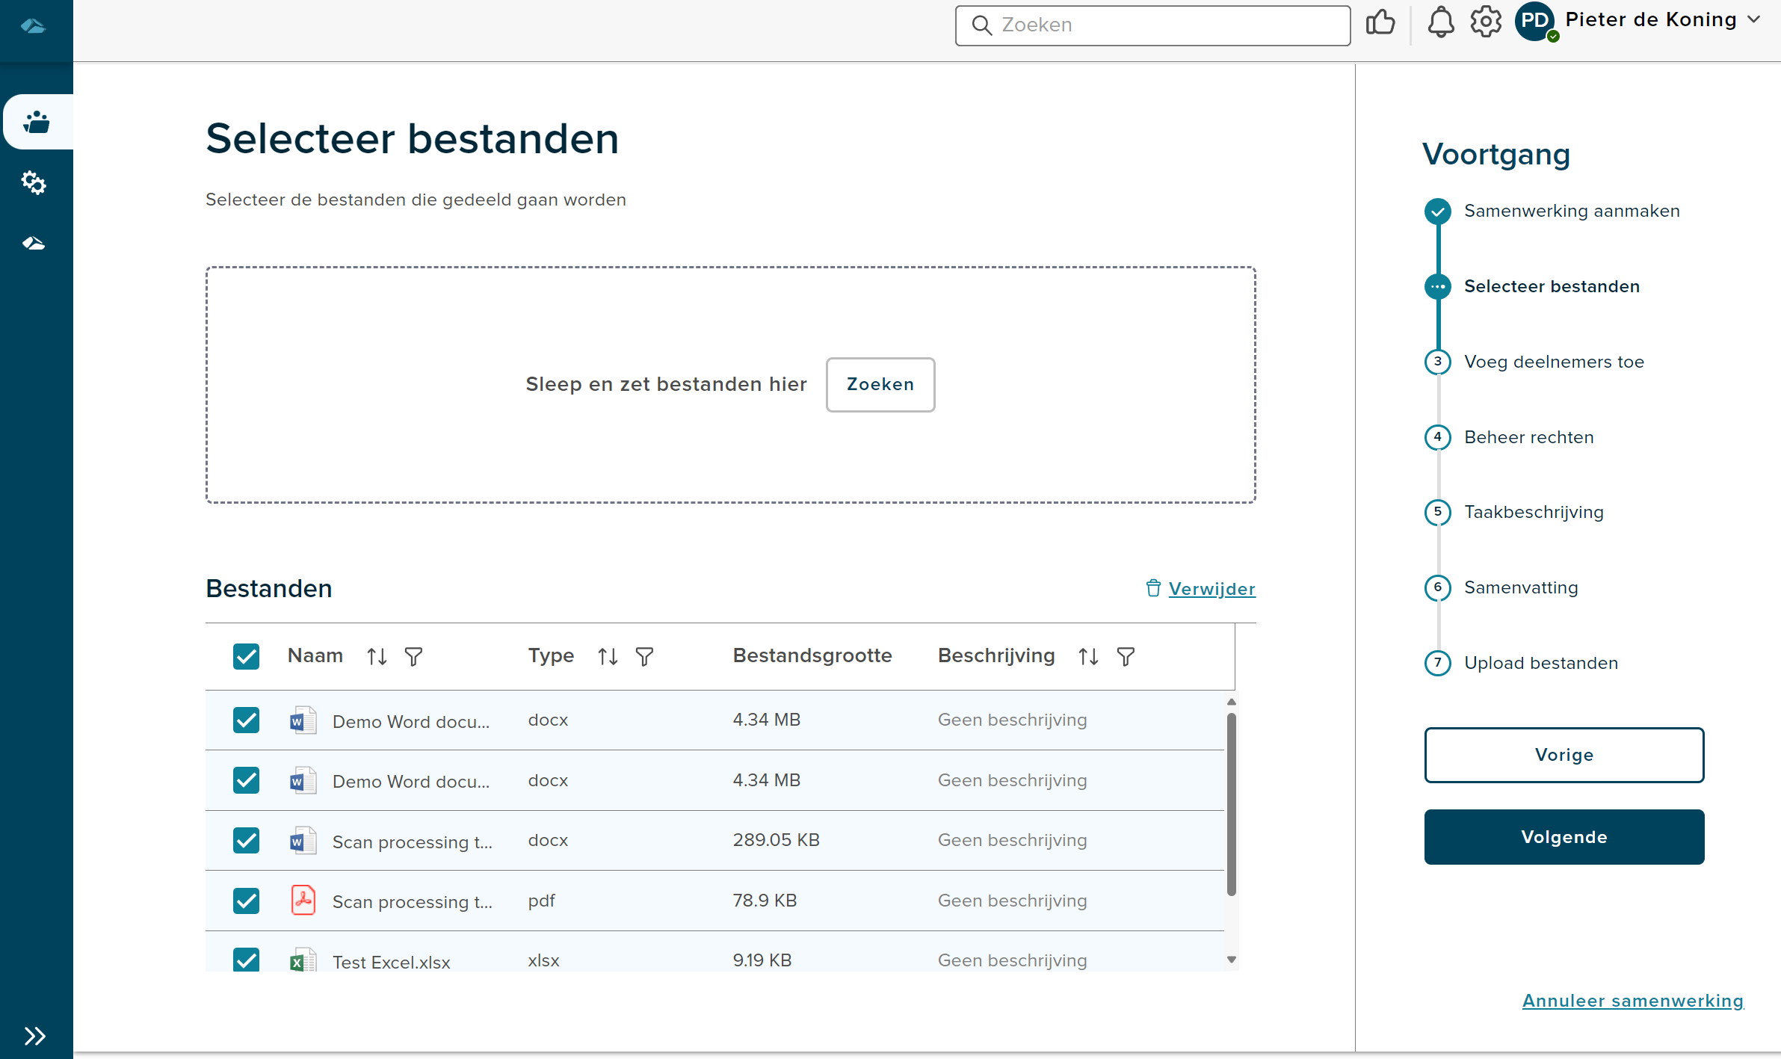Go to the Samenwerking aanmaken step
The image size is (1781, 1059).
click(x=1572, y=211)
